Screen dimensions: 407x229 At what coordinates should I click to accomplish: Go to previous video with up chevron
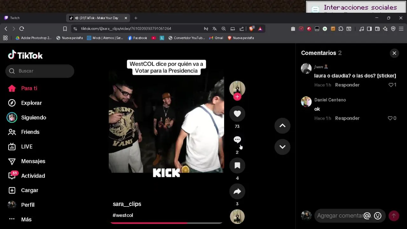[282, 126]
